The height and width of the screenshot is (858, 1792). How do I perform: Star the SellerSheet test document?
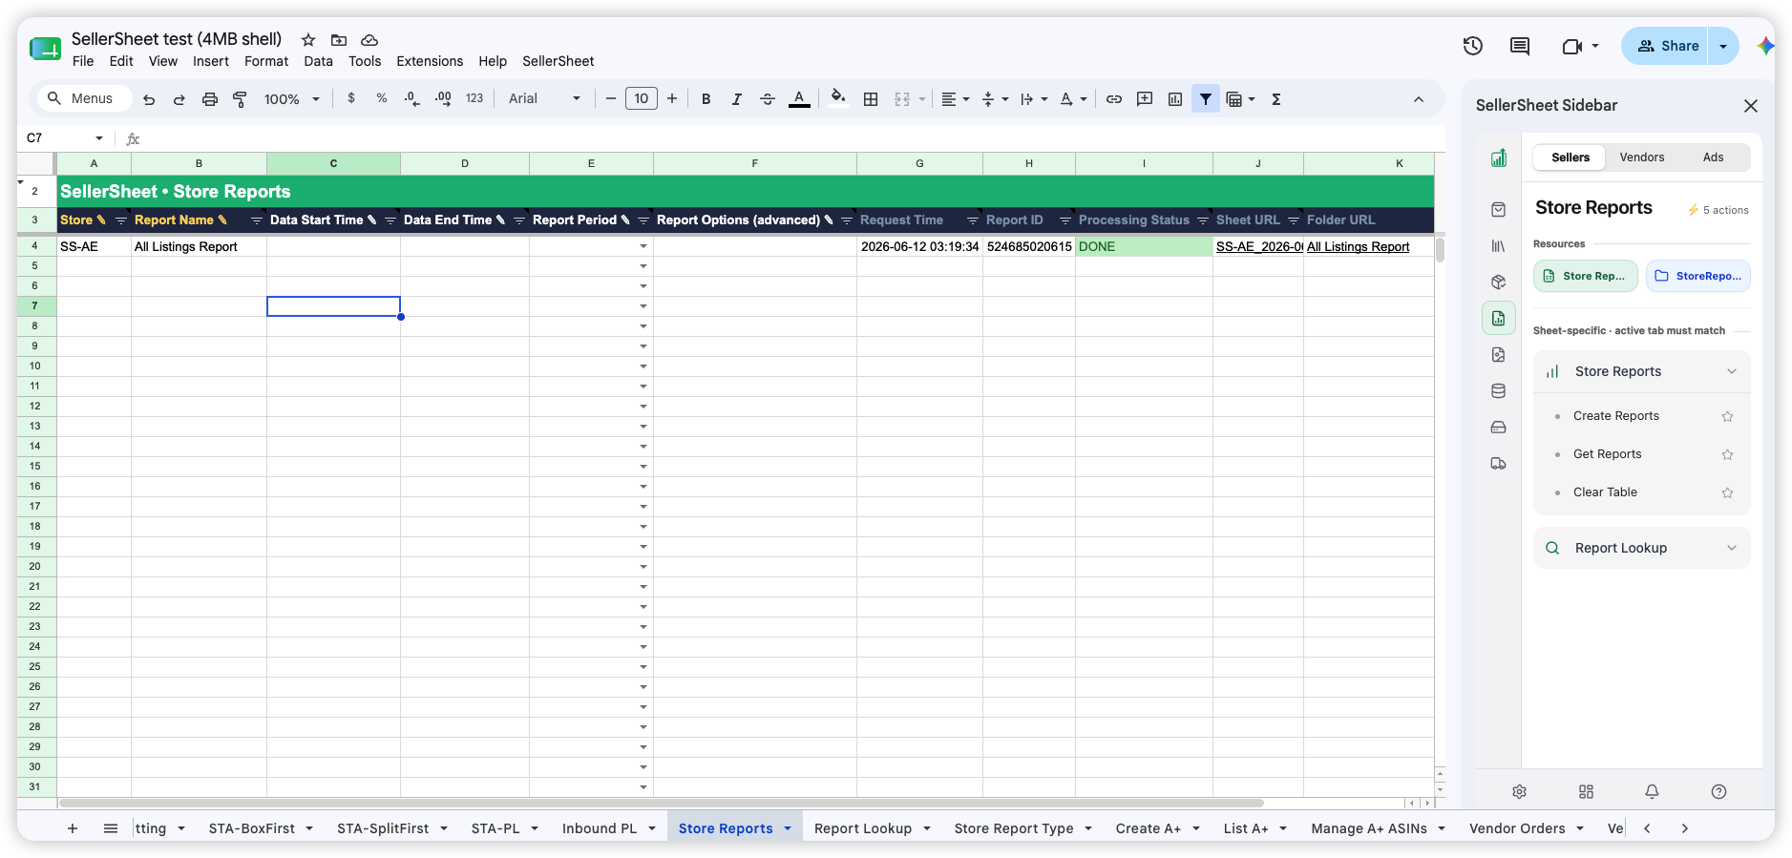[x=308, y=40]
